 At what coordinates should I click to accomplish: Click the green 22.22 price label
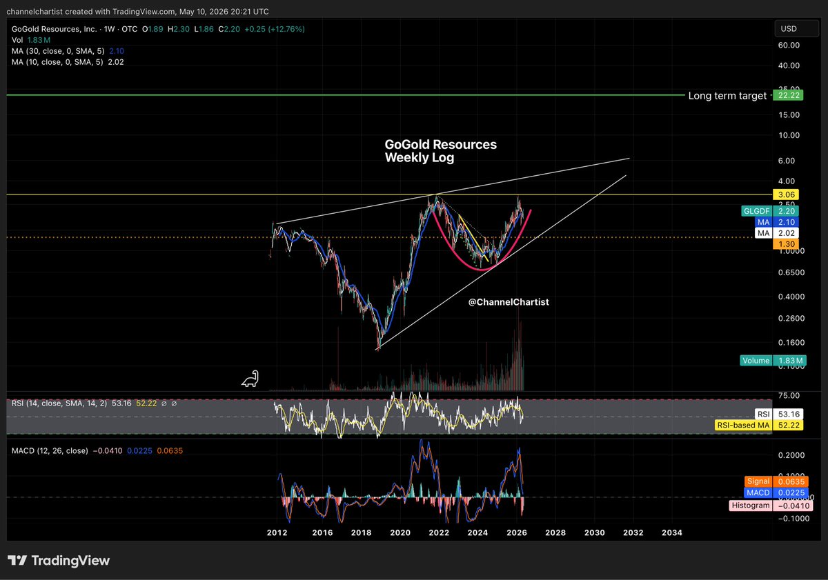[x=787, y=96]
